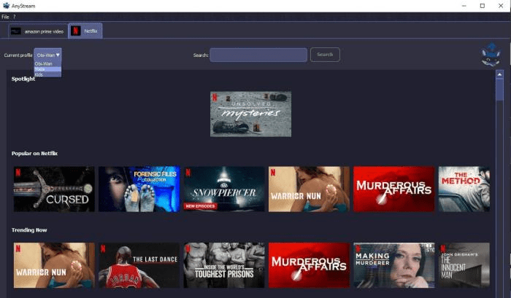
Task: Open the Current profile dropdown
Action: (48, 55)
